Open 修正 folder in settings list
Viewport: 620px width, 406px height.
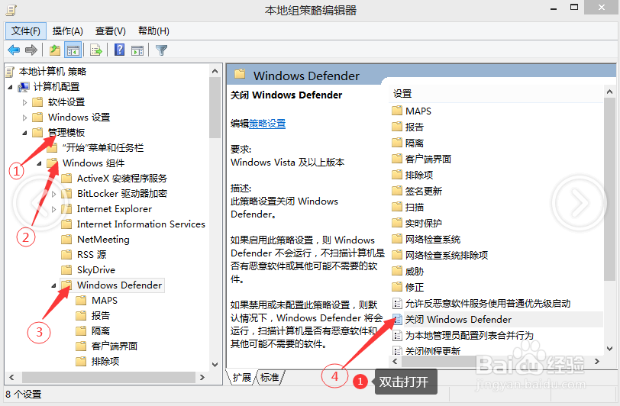[x=415, y=287]
